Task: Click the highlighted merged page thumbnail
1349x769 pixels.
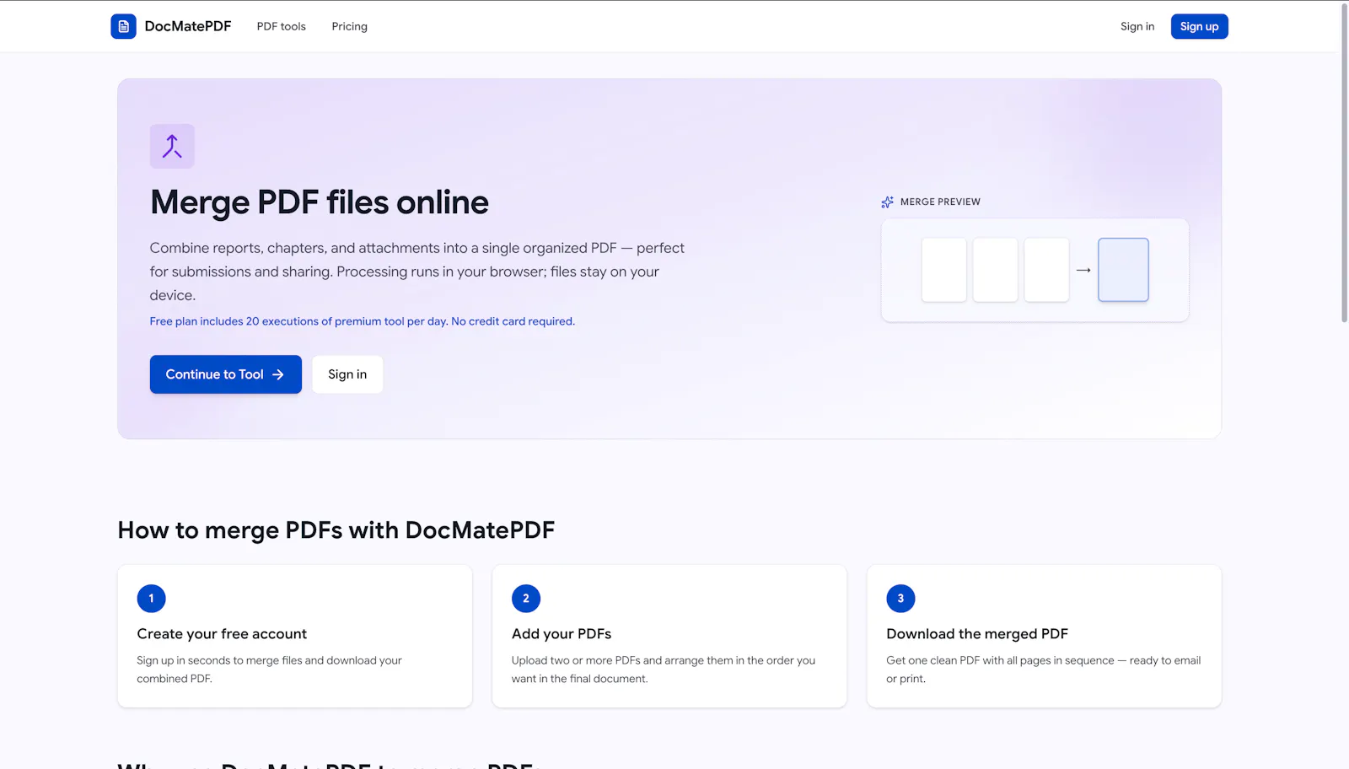Action: tap(1123, 270)
